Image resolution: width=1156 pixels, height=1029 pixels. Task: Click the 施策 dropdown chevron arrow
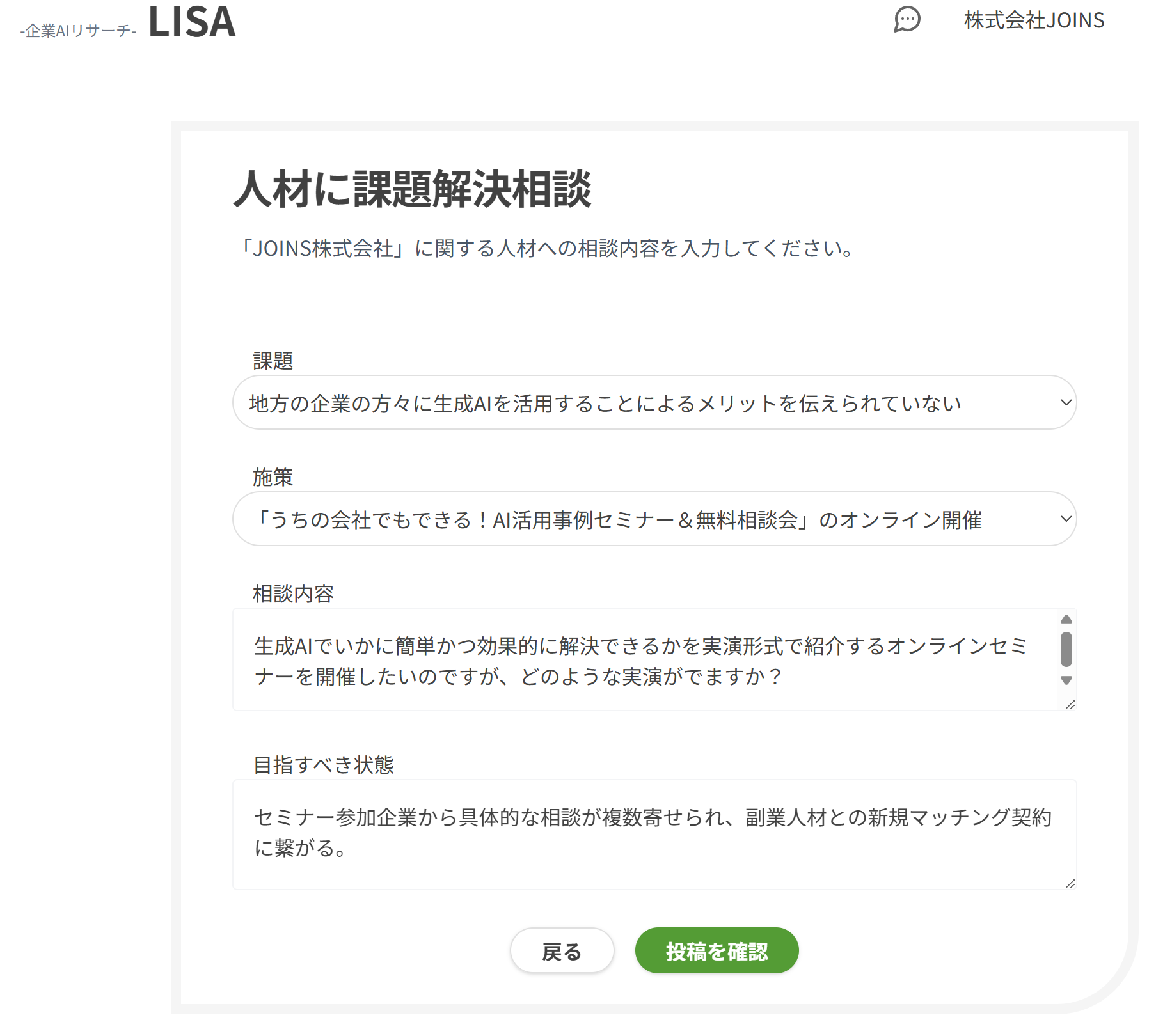coord(1065,519)
